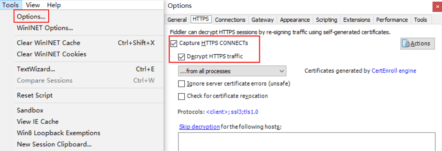This screenshot has width=442, height=151.
Task: Close the Options dialog window
Action: click(x=437, y=7)
